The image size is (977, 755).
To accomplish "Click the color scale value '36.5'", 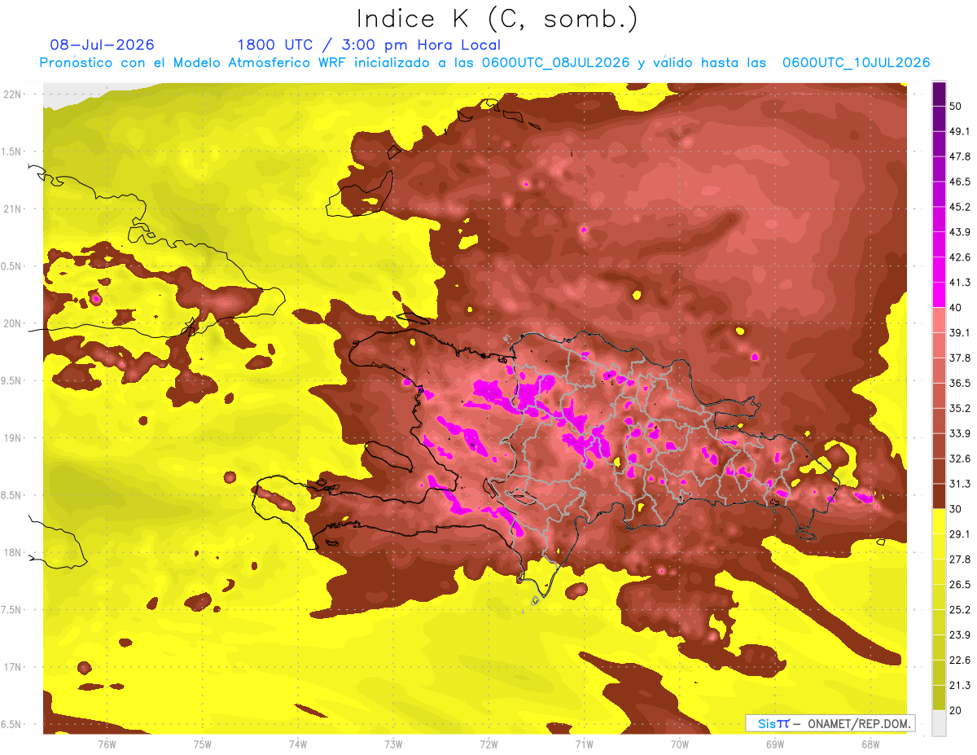I will tap(960, 383).
